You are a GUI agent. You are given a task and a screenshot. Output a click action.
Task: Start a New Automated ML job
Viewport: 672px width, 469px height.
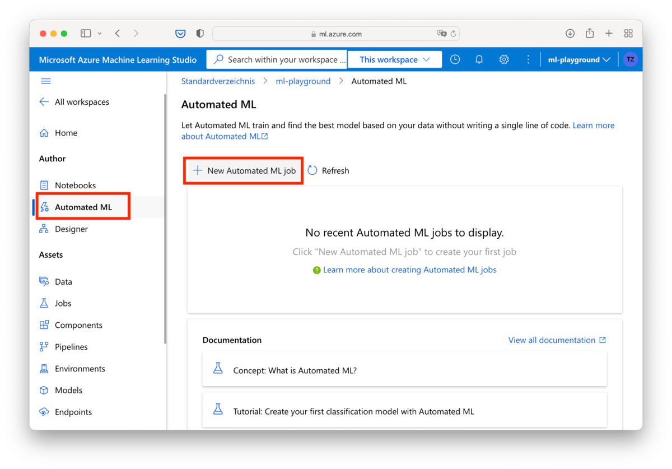pos(244,170)
